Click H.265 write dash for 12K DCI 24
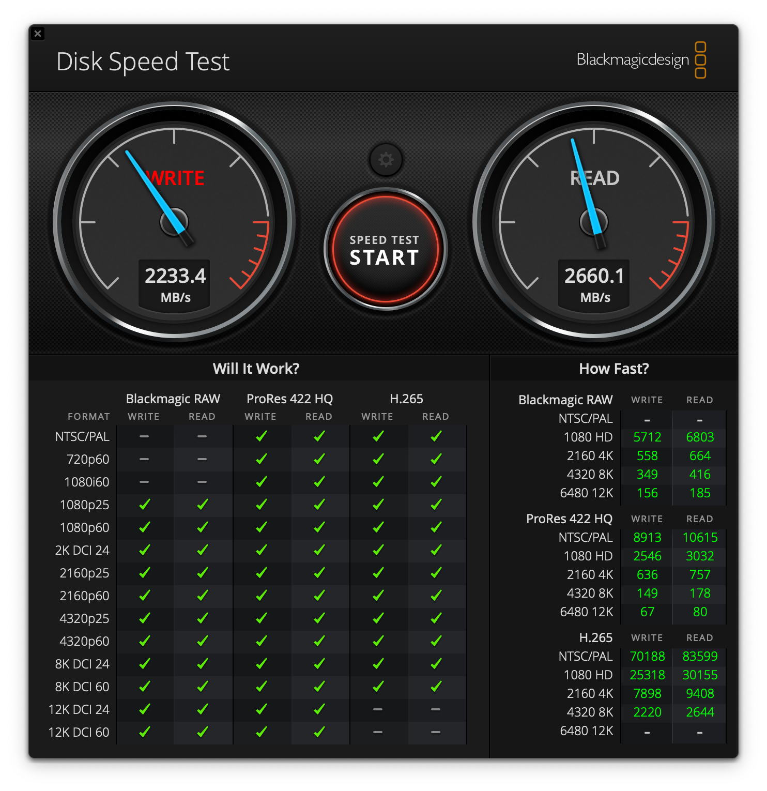The image size is (767, 791). [378, 709]
